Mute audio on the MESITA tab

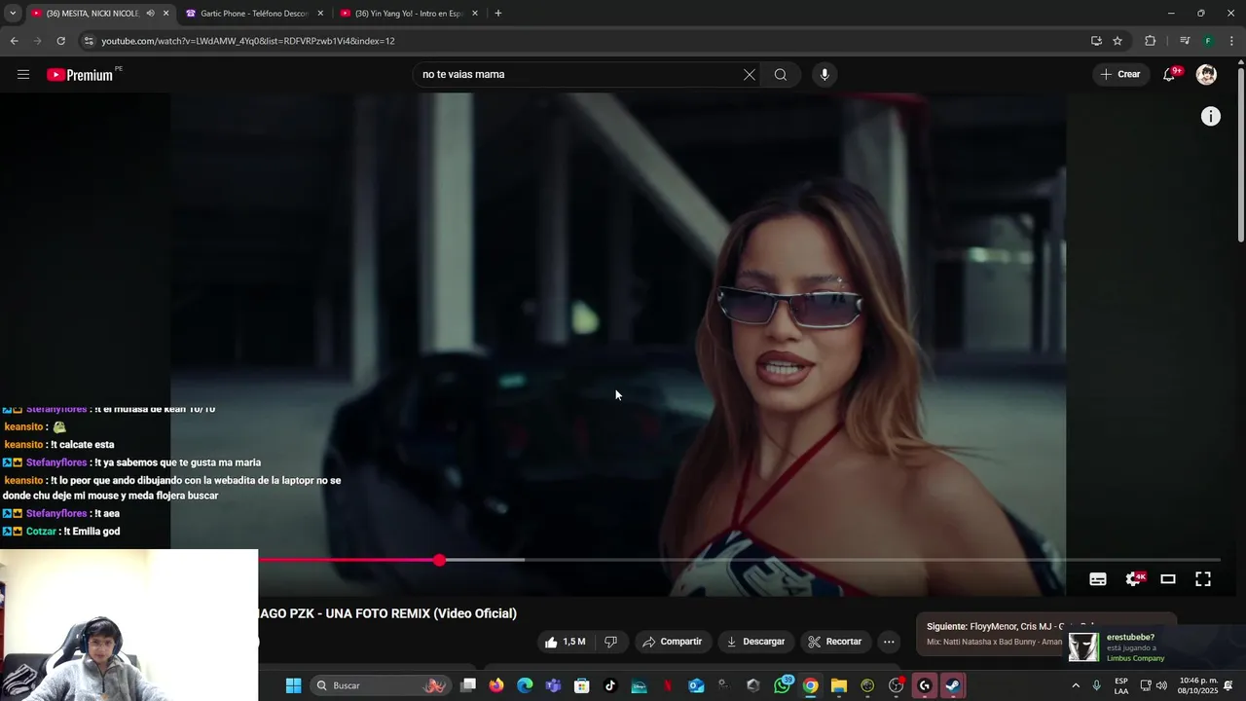click(150, 14)
